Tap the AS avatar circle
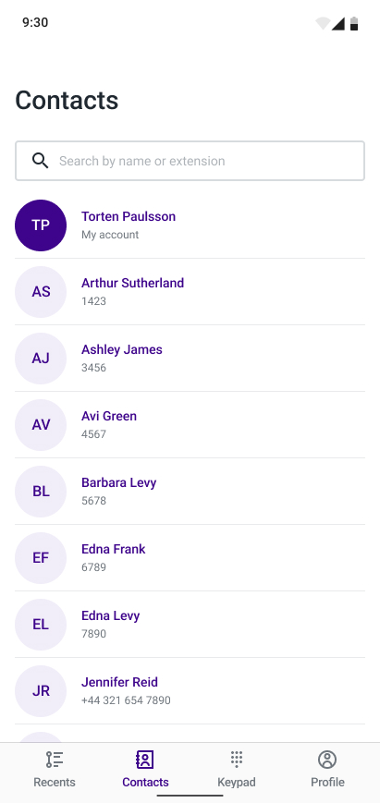Image resolution: width=380 pixels, height=803 pixels. 41,292
